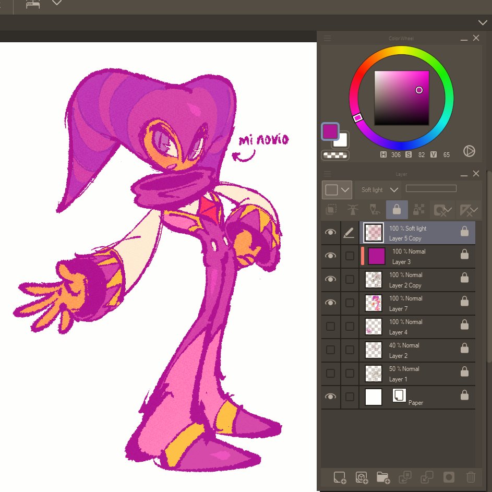
Task: Hide Layer 7 with eye icon
Action: click(x=330, y=303)
